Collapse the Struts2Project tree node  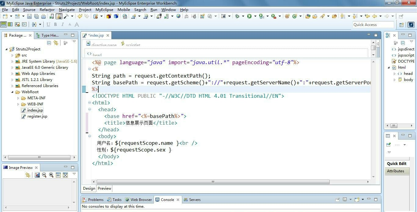(6, 49)
